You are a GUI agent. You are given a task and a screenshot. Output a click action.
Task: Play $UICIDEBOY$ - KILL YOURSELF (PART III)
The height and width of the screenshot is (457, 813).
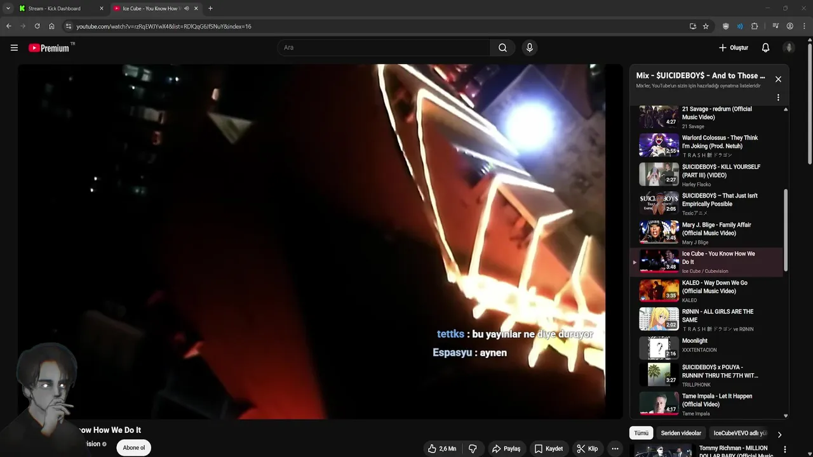[x=707, y=175]
